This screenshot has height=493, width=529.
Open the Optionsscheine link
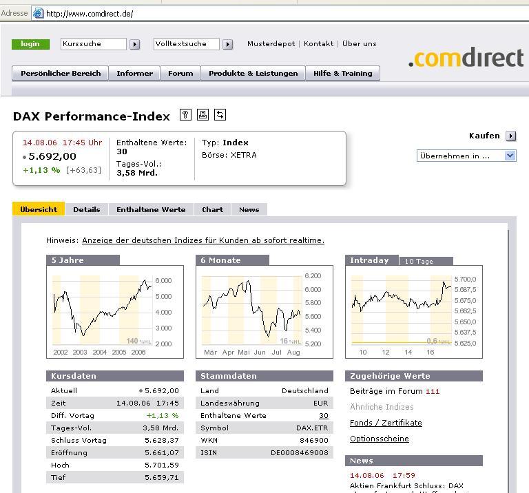[380, 439]
